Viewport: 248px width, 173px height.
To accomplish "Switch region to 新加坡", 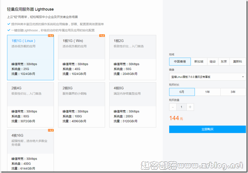I will (x=199, y=62).
